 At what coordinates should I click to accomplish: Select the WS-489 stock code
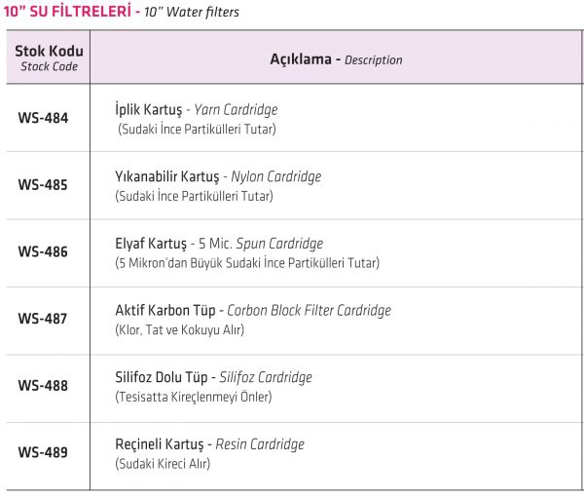tap(43, 452)
